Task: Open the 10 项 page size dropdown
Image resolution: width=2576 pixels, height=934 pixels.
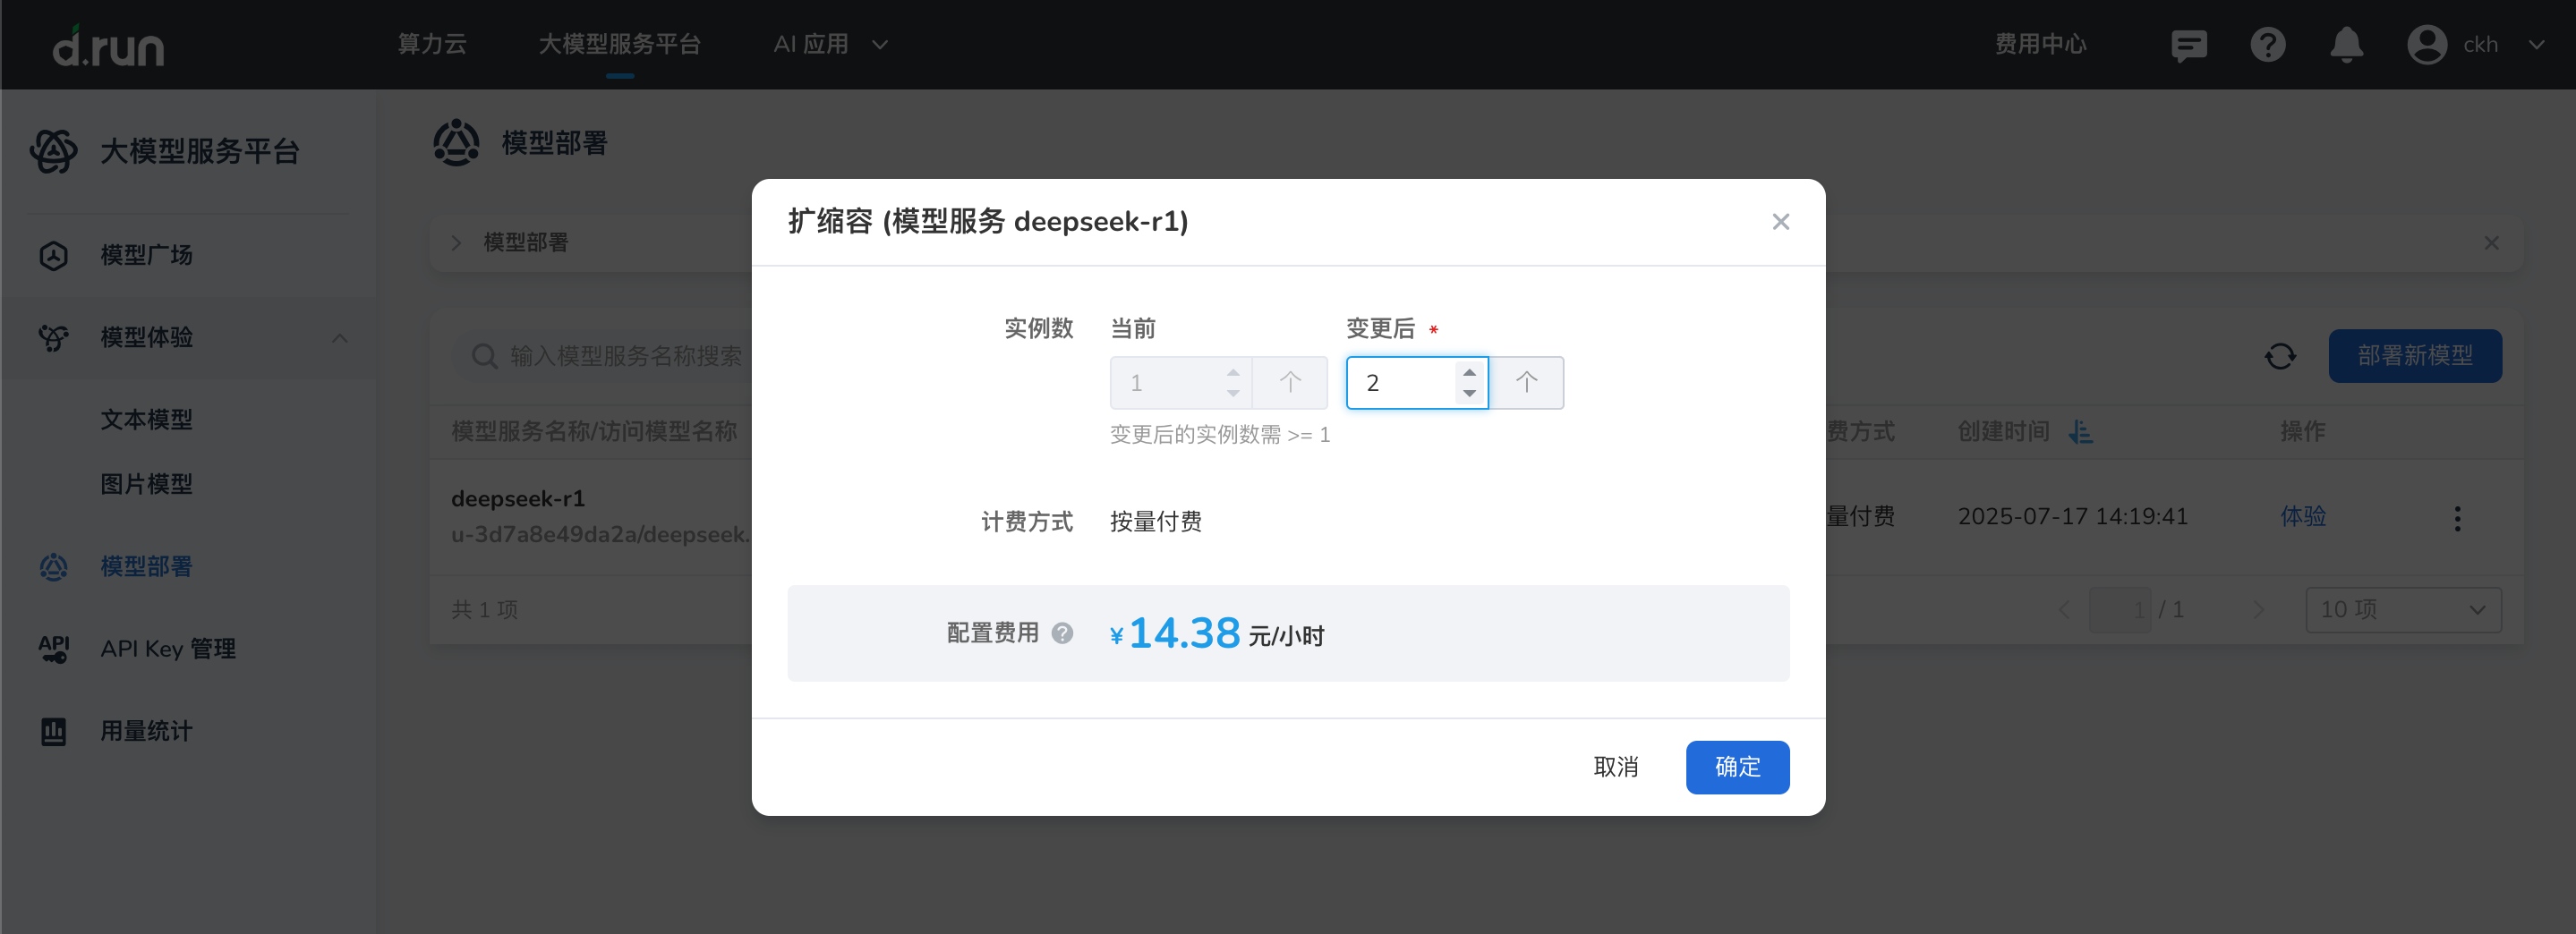Action: [2402, 610]
